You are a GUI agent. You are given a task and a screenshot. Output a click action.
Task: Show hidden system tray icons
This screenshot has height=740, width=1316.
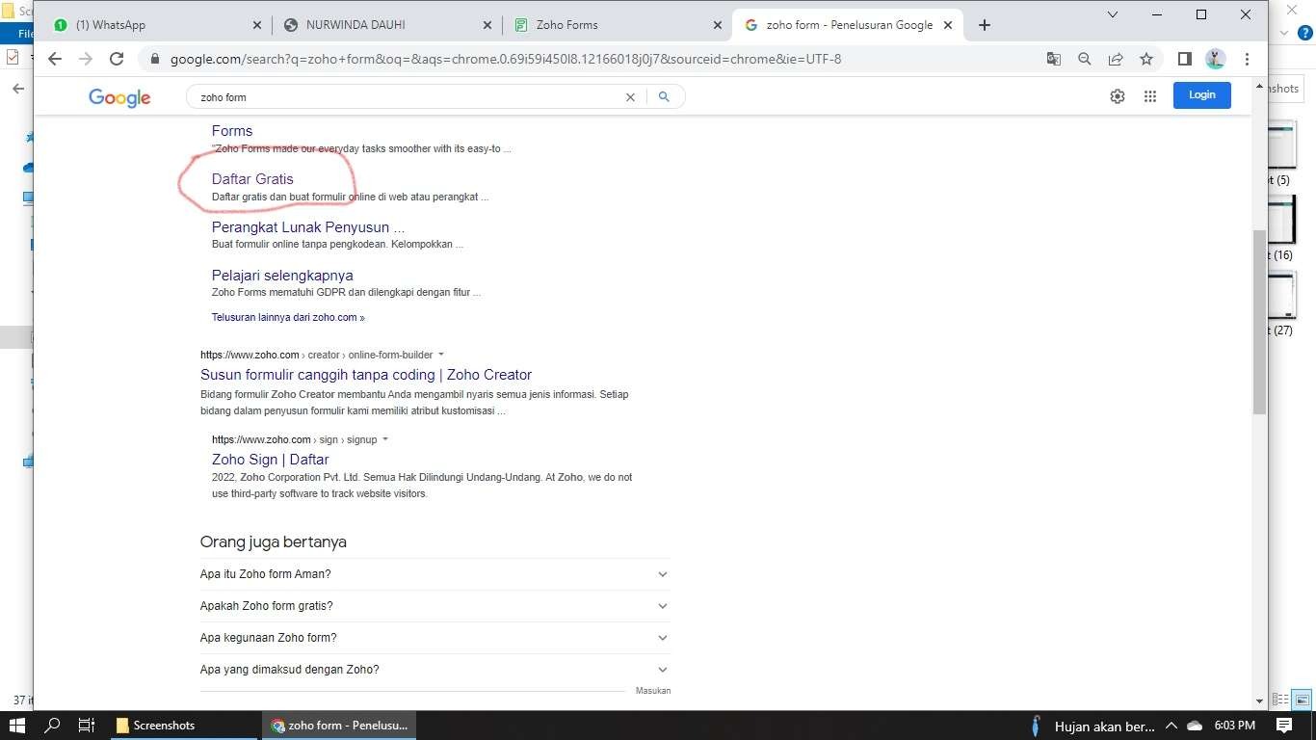coord(1171,726)
